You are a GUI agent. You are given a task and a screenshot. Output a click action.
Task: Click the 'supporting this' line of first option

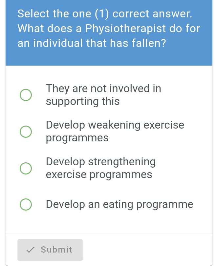[x=83, y=101]
